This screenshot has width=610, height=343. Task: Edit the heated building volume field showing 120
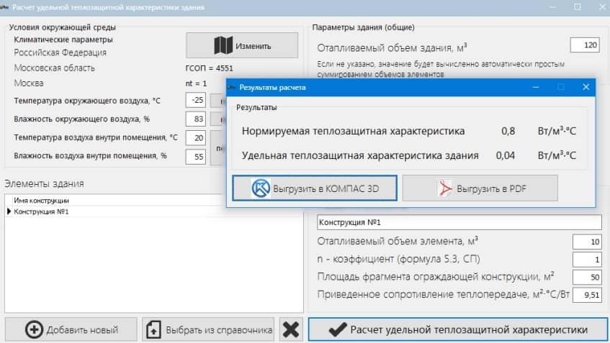[x=584, y=45]
